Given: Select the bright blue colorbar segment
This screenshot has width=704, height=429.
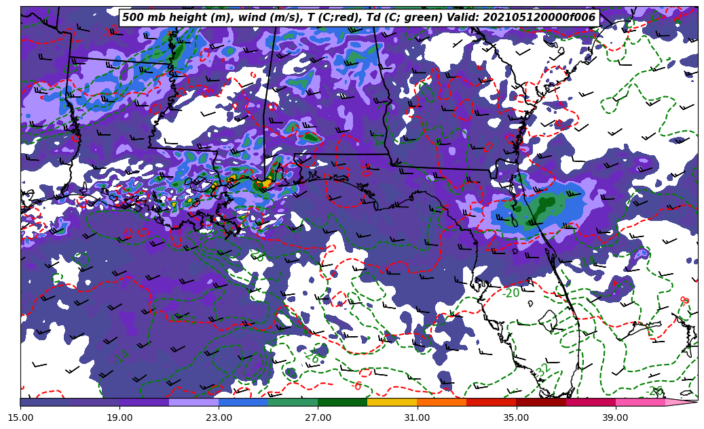Looking at the screenshot, I should 243,402.
